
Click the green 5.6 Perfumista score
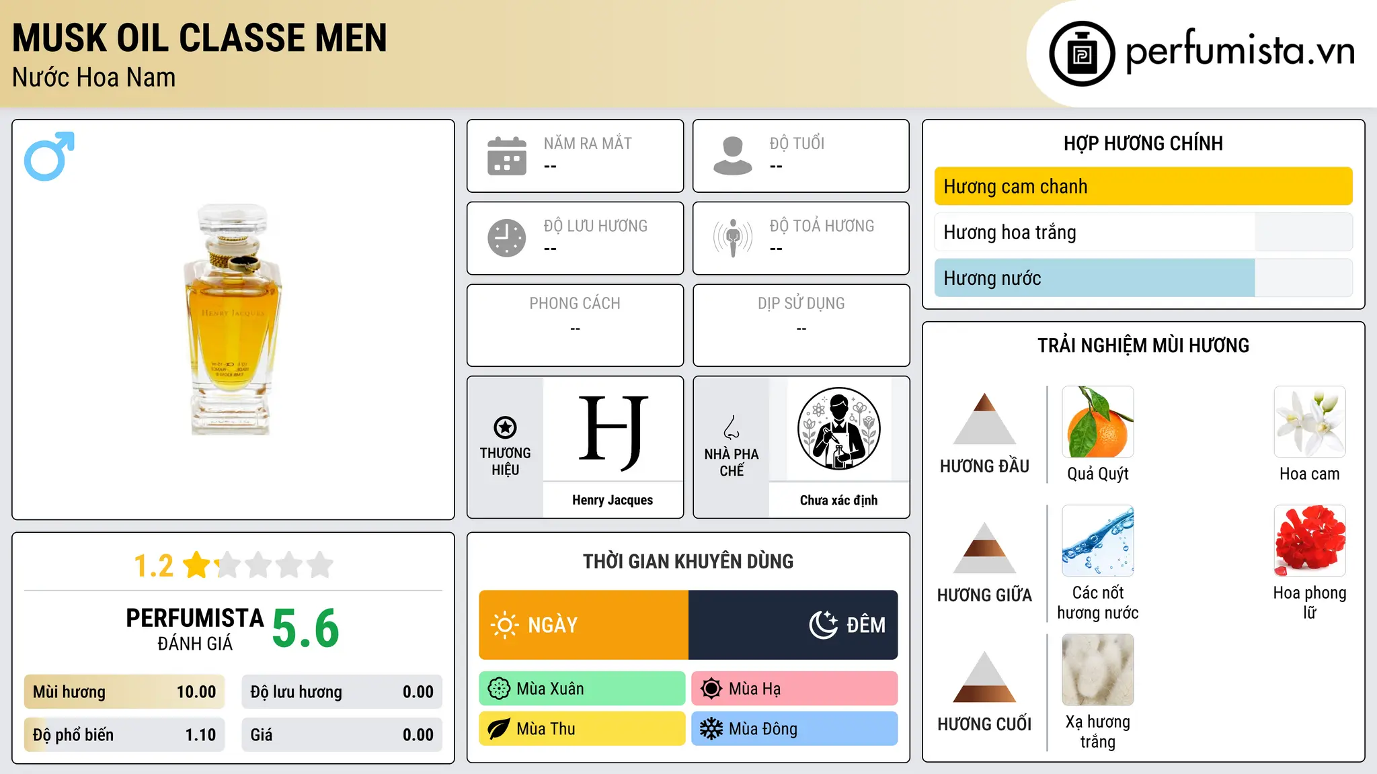[306, 629]
